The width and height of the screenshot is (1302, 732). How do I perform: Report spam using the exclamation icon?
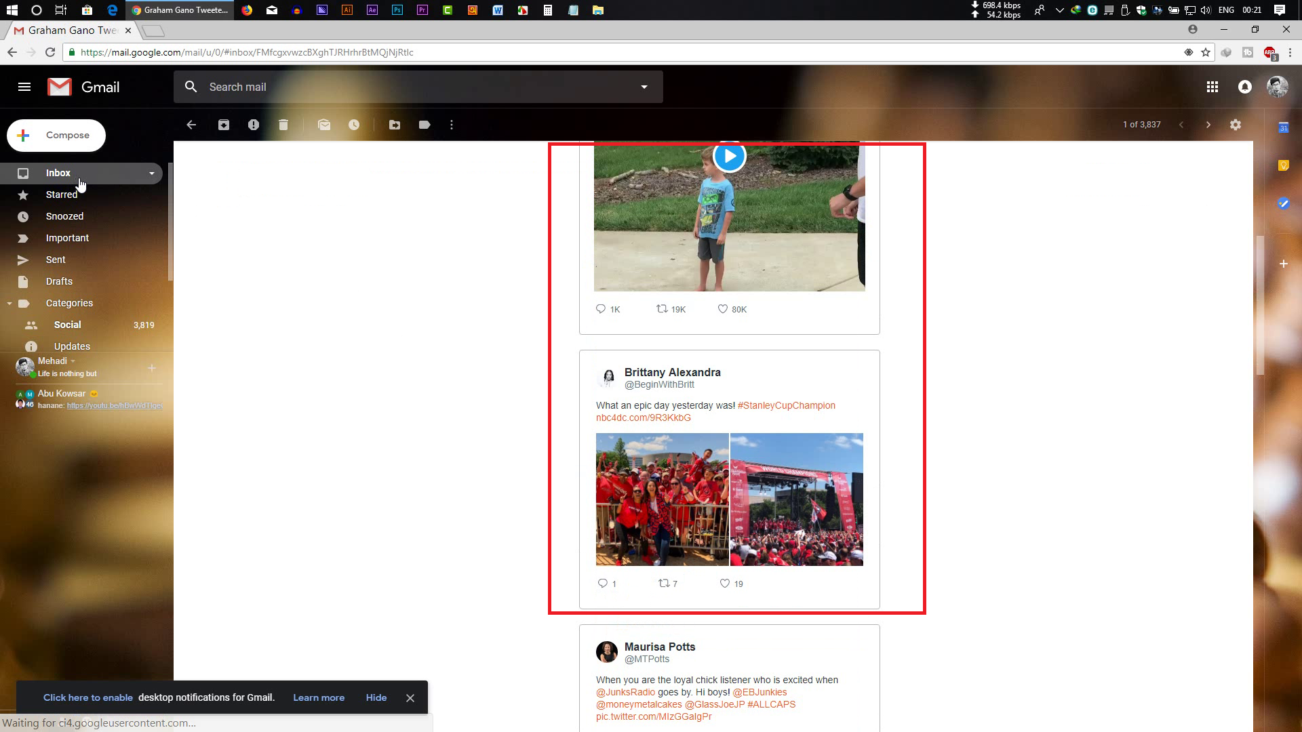(x=254, y=125)
